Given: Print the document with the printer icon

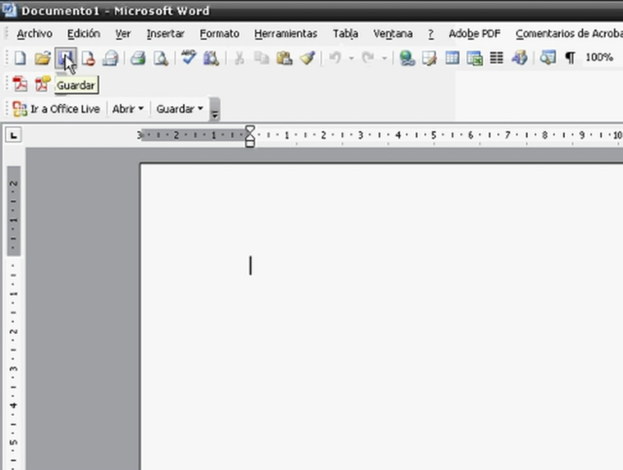Looking at the screenshot, I should 138,58.
